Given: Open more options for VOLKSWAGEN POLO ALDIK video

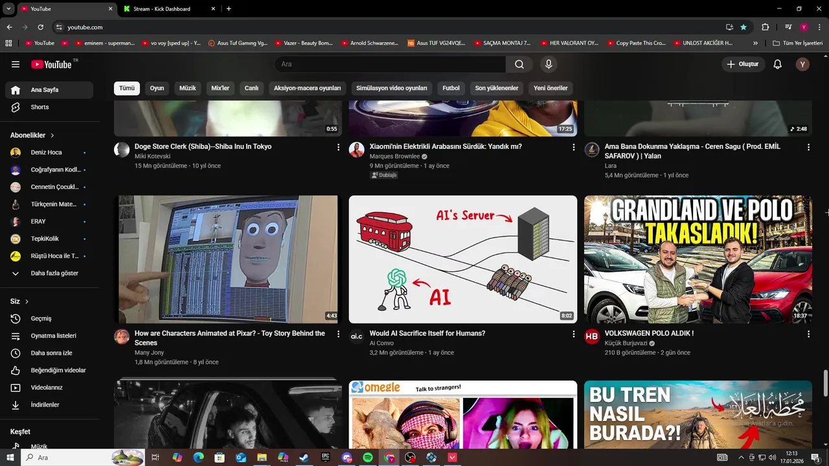Looking at the screenshot, I should coord(808,334).
